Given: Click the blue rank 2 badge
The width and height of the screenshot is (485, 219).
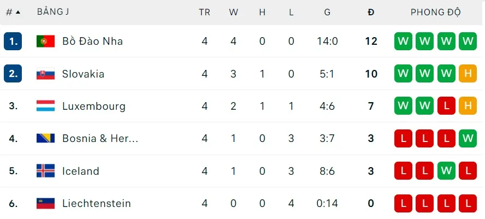Looking at the screenshot, I should click(13, 74).
